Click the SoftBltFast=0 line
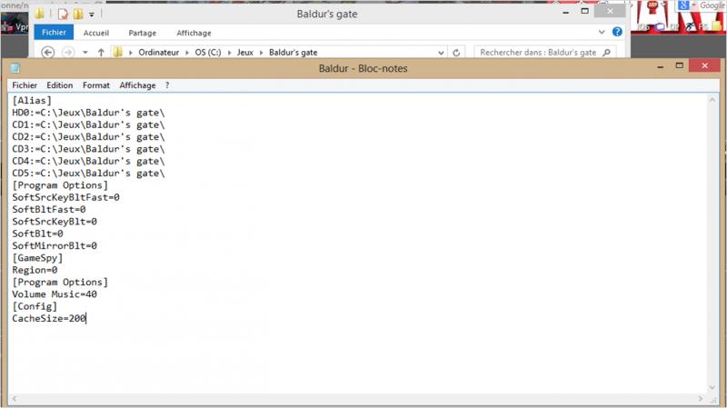 pyautogui.click(x=49, y=210)
